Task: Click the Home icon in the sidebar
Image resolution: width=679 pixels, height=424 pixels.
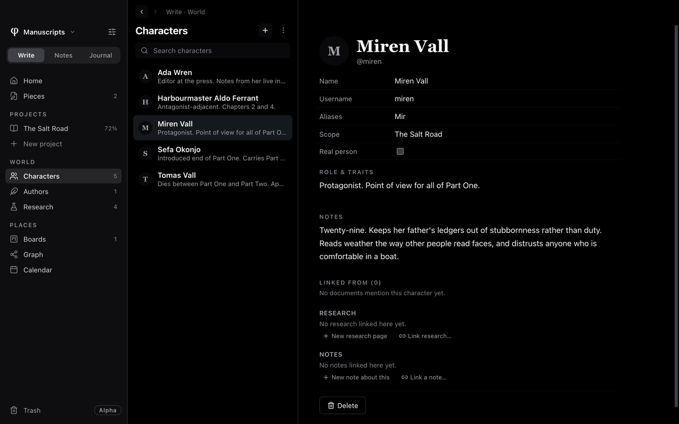Action: click(x=14, y=81)
